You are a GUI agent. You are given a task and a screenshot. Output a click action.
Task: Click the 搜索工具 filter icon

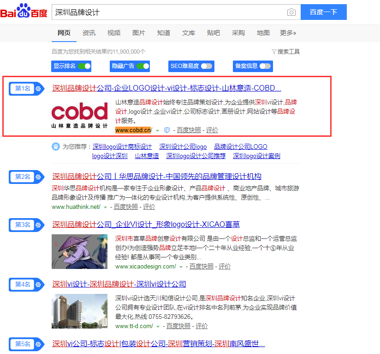click(x=274, y=52)
